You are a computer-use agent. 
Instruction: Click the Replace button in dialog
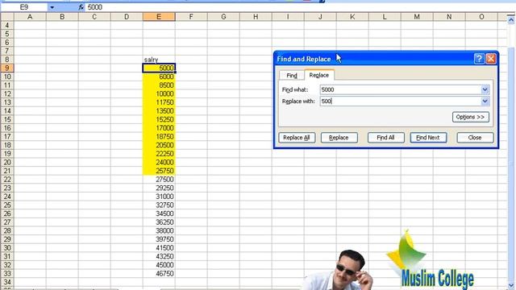339,138
